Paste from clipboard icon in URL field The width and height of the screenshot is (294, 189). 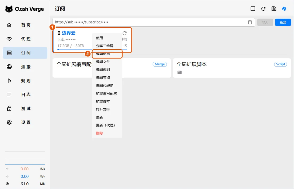(250, 22)
